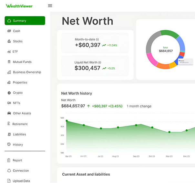Click Upload Data in sidebar

[x=21, y=181]
